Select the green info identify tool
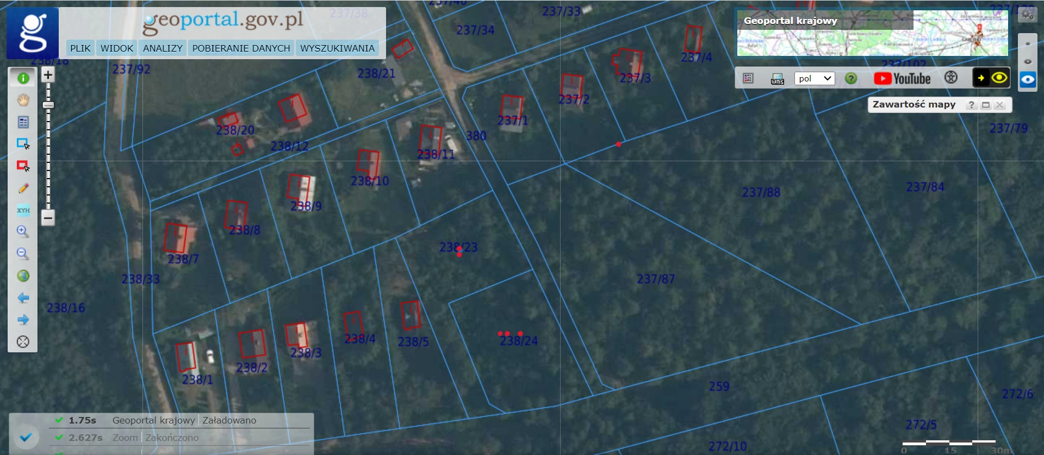The width and height of the screenshot is (1044, 455). pyautogui.click(x=23, y=78)
